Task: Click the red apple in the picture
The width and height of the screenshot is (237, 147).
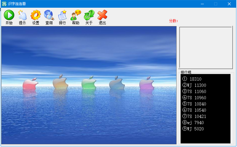Action: [x=30, y=84]
